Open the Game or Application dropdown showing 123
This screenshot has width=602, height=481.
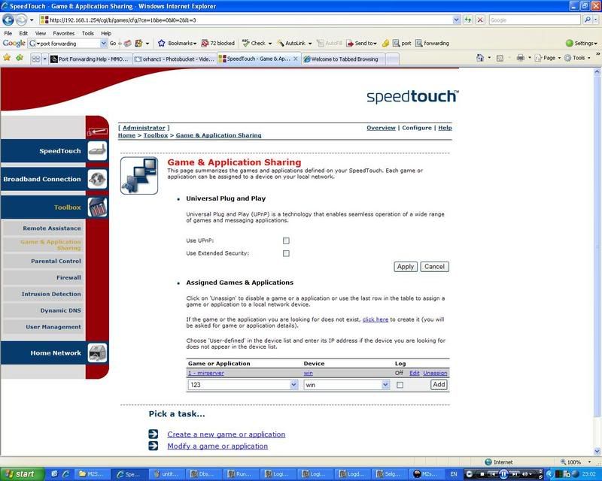pyautogui.click(x=243, y=385)
